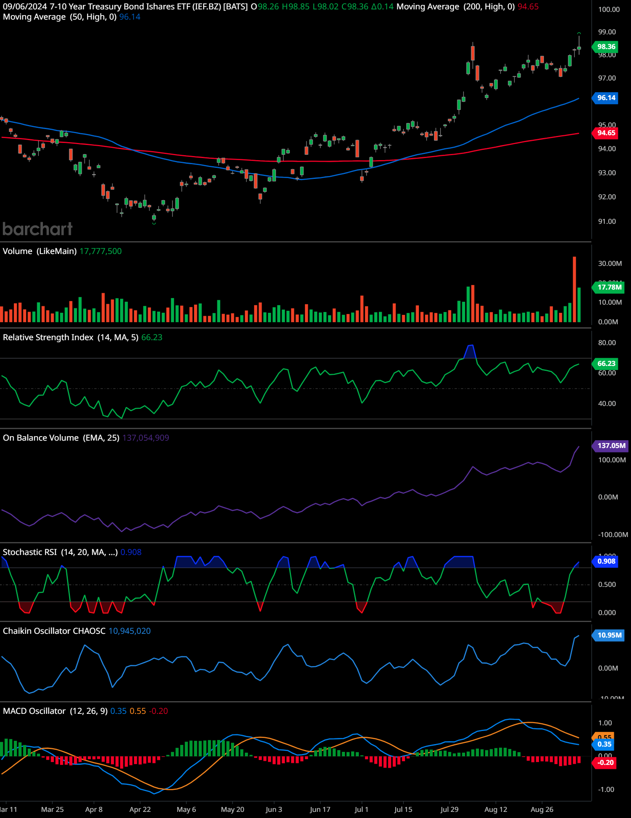Click the 100.00M On Balance Volume axis label

[x=612, y=460]
